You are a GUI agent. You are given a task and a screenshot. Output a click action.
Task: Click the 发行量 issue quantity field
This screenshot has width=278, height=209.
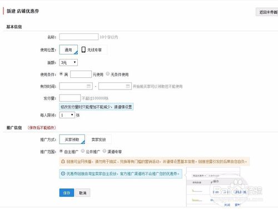70,98
